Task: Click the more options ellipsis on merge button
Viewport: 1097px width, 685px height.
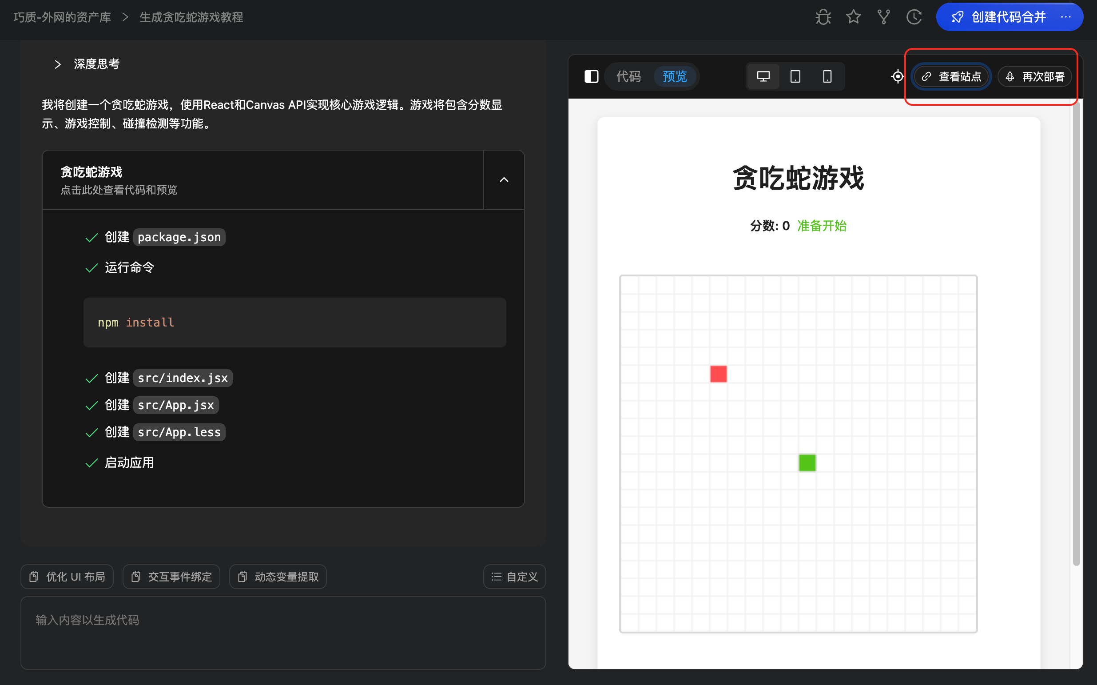Action: [x=1065, y=17]
